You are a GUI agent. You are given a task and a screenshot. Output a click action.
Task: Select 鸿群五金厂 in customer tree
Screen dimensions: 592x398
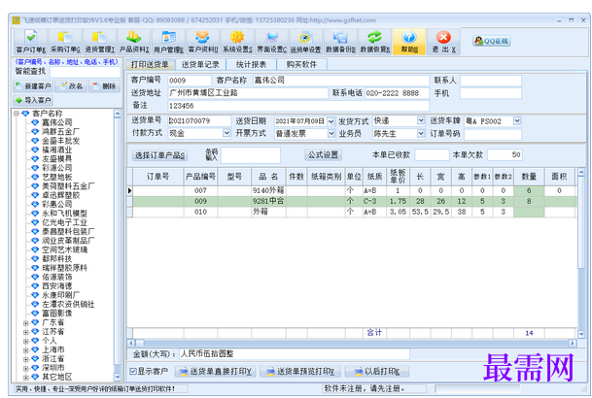tap(60, 132)
